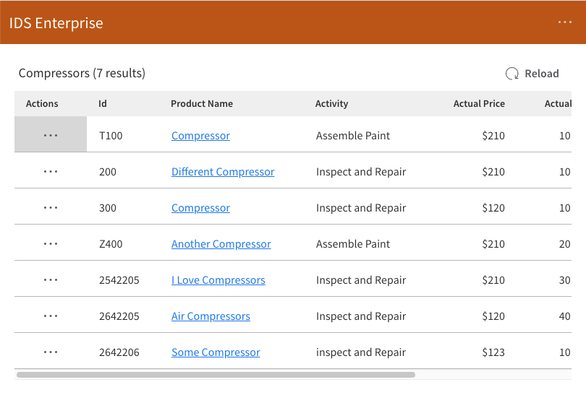Viewport: 586px width, 395px height.
Task: Open actions menu for row T100
Action: (x=51, y=135)
